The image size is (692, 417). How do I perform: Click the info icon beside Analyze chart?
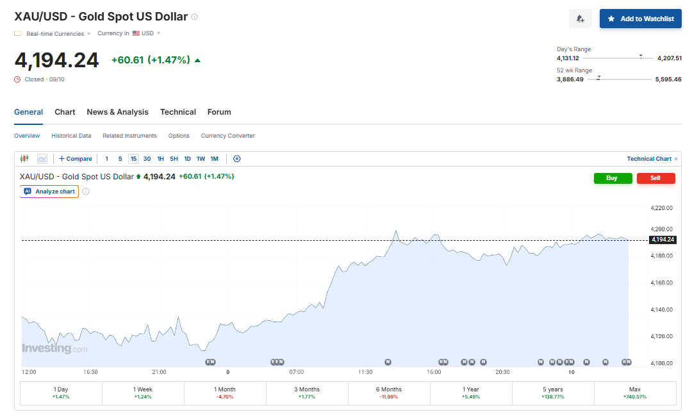(86, 192)
